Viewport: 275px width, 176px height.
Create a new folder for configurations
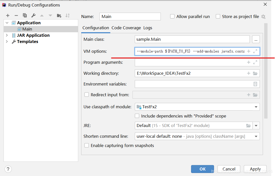pyautogui.click(x=59, y=15)
